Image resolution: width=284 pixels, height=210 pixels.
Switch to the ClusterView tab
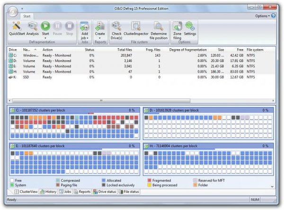tap(26, 192)
